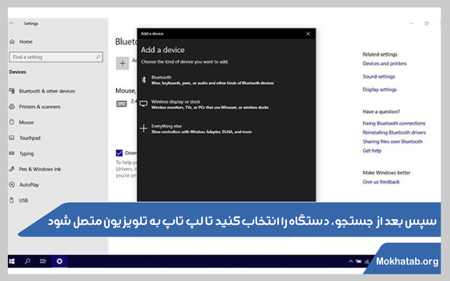The width and height of the screenshot is (450, 281).
Task: Open Bluetooth & other devices page
Action: pyautogui.click(x=47, y=91)
